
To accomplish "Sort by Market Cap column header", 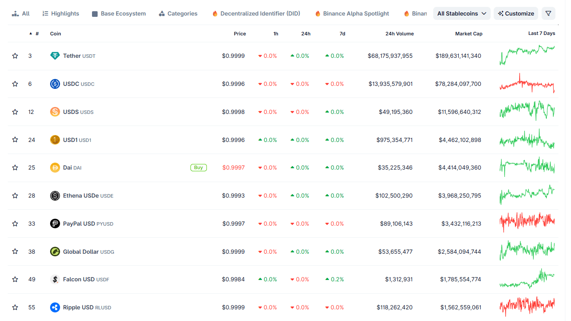I will 469,34.
